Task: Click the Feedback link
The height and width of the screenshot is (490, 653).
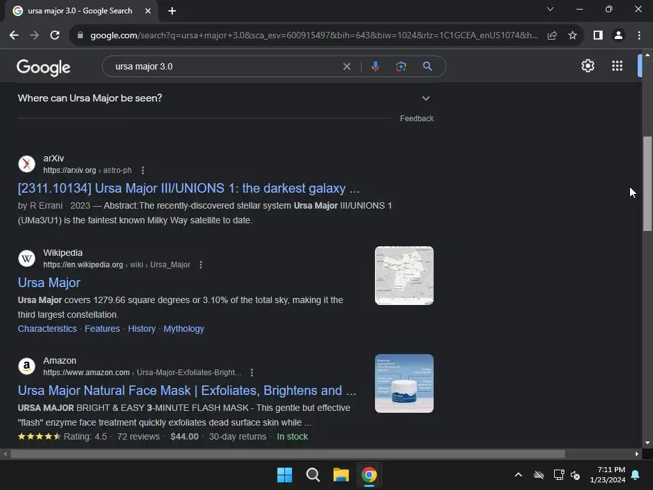Action: pyautogui.click(x=417, y=119)
